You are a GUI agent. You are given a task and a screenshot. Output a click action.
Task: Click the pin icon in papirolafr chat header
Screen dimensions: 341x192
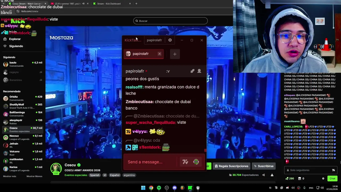coord(192,71)
